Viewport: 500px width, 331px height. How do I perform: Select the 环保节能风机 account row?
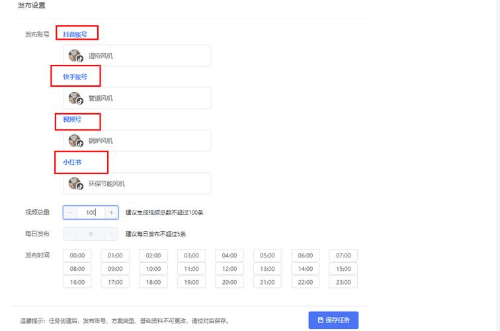pos(137,183)
